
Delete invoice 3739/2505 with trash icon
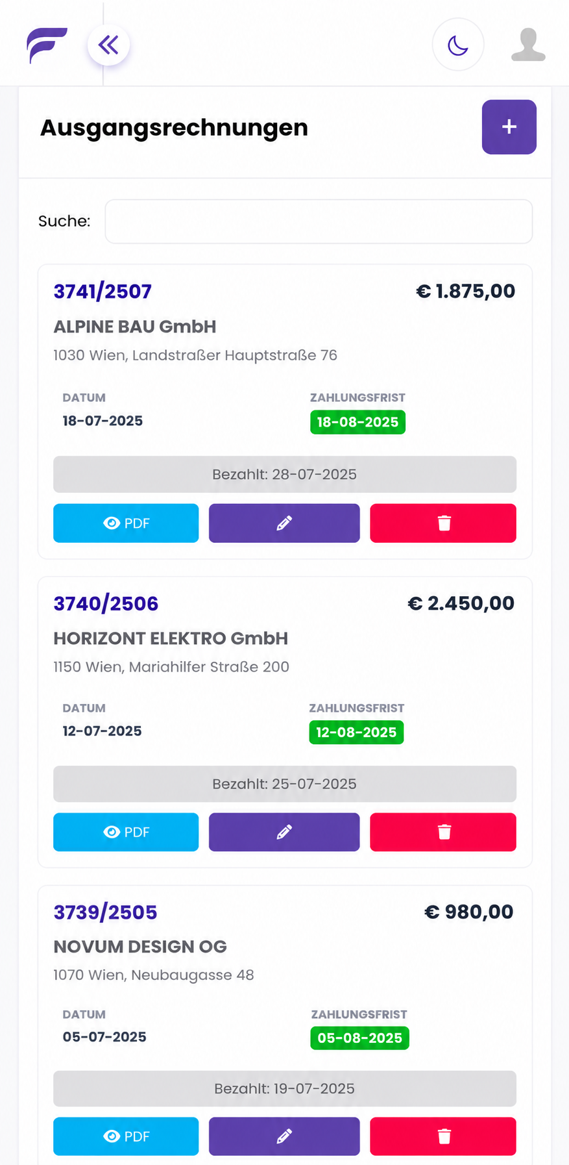coord(443,1136)
